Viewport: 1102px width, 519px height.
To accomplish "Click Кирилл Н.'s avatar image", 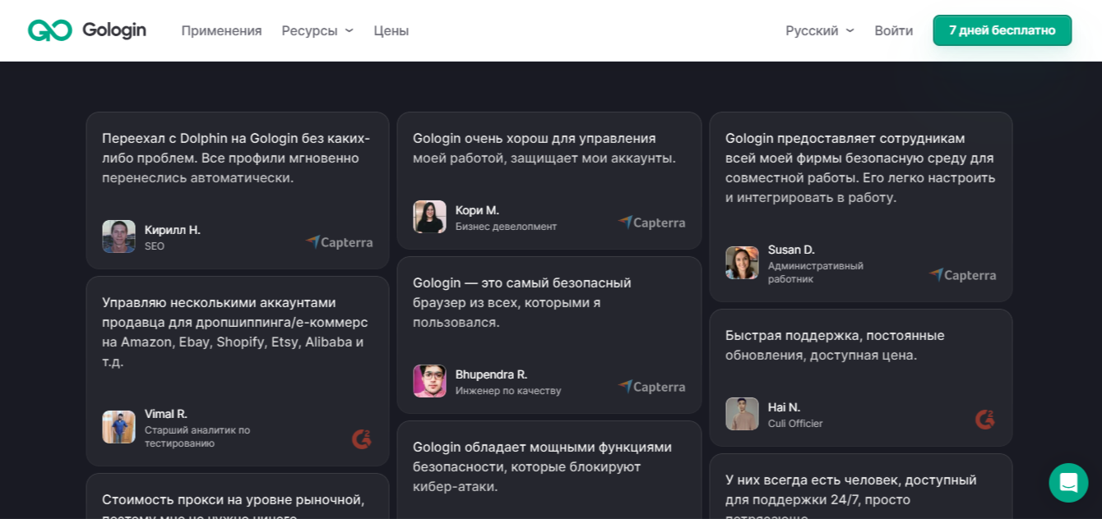I will coord(118,237).
